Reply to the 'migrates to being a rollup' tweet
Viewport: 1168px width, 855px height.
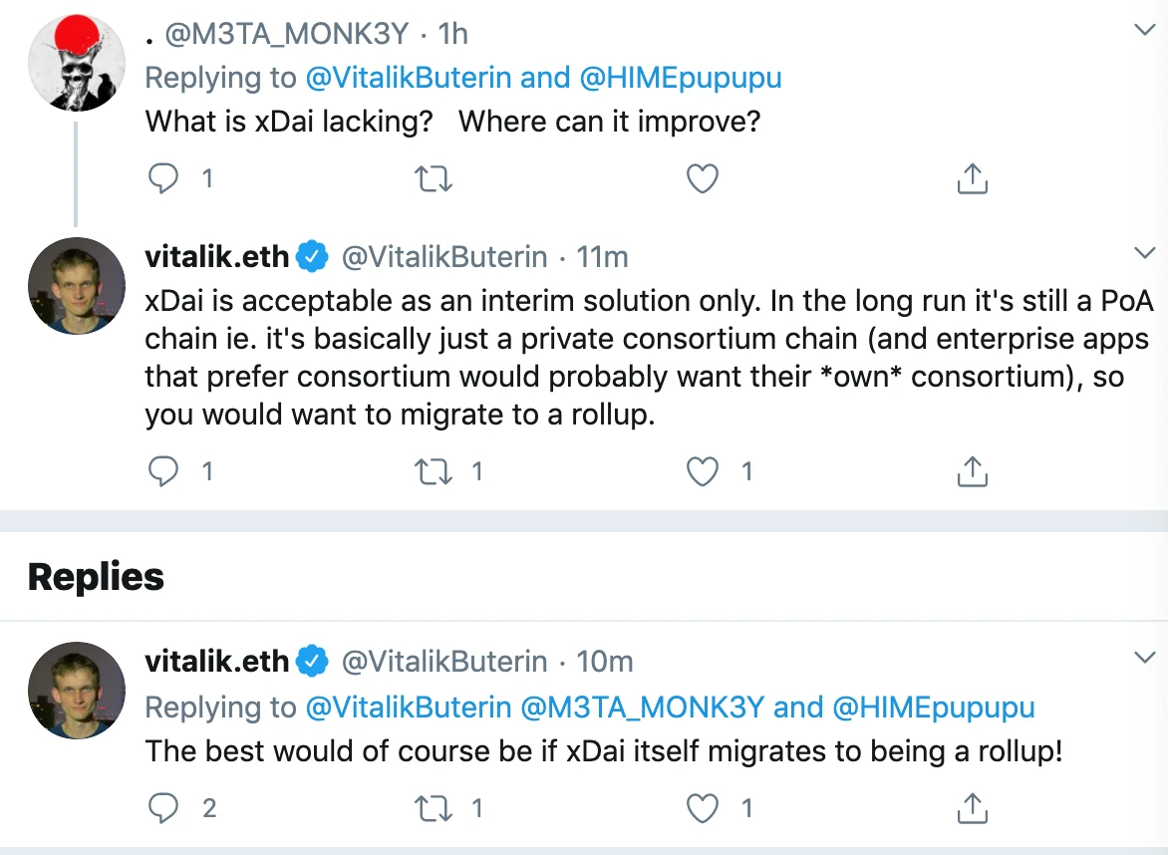coord(163,808)
